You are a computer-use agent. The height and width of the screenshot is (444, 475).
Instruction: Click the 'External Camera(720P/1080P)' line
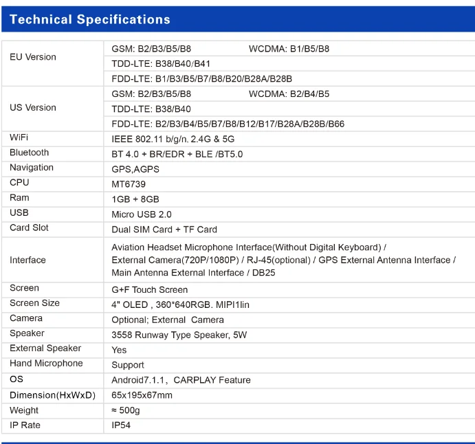pos(283,260)
